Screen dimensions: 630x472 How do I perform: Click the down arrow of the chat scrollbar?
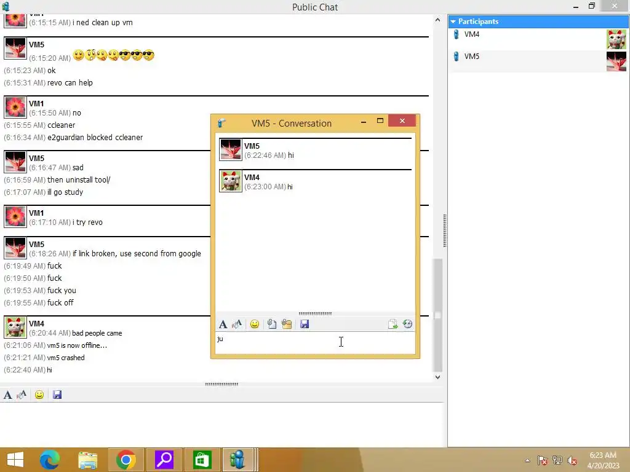(437, 377)
